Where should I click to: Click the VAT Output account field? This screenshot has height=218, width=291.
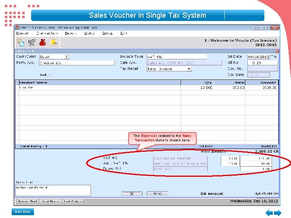click(x=180, y=159)
